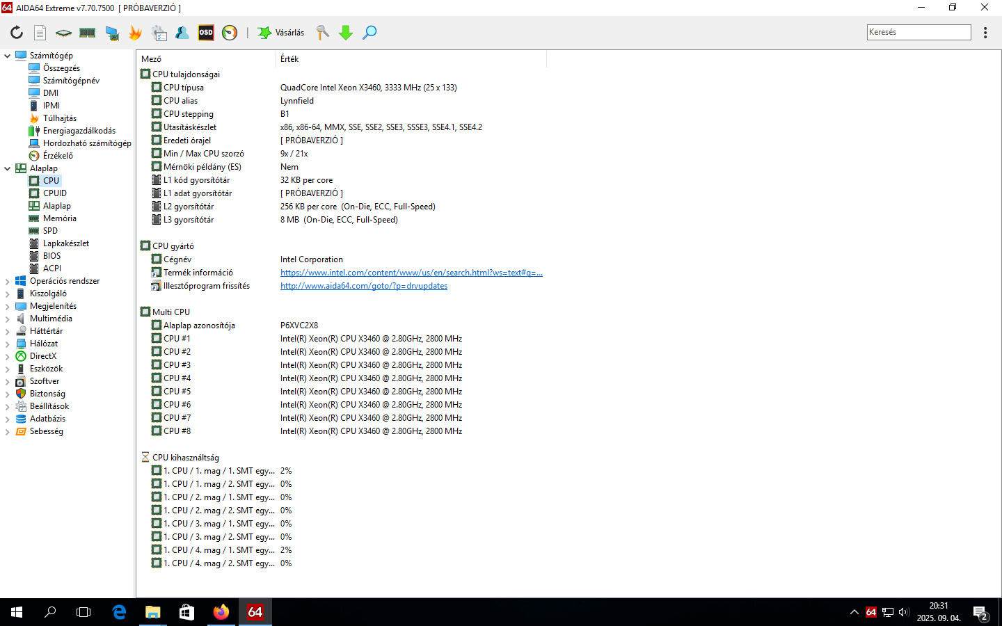Click the memory module toolbar icon
The height and width of the screenshot is (626, 1002).
(x=87, y=33)
